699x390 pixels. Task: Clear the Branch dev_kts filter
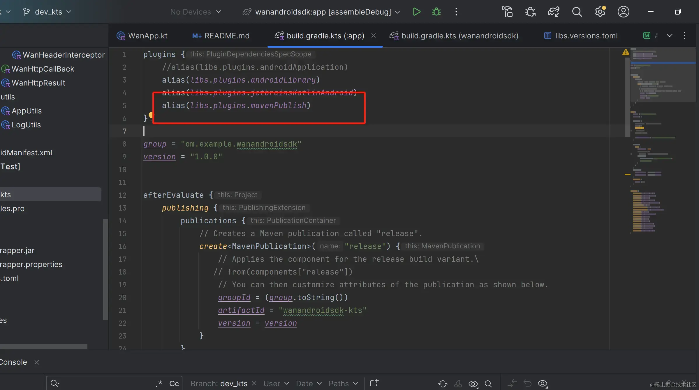(x=254, y=383)
